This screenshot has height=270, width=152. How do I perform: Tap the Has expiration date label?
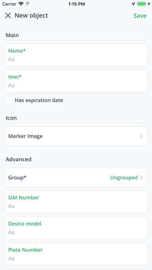point(39,100)
